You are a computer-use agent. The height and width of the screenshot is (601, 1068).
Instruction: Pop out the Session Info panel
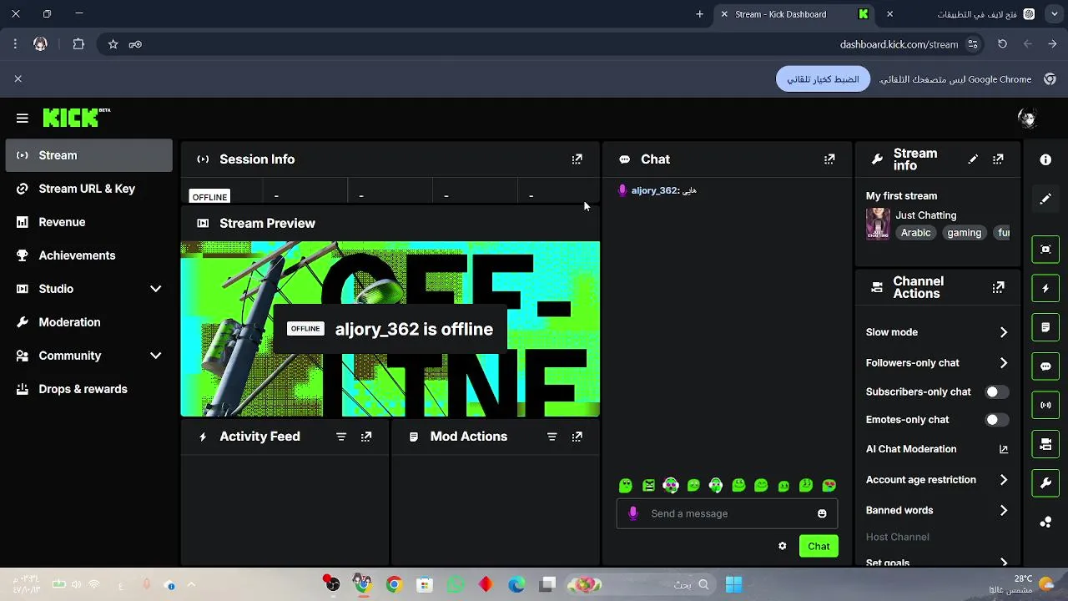(577, 159)
